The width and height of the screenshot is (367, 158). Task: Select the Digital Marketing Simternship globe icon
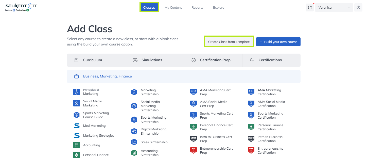point(134,131)
